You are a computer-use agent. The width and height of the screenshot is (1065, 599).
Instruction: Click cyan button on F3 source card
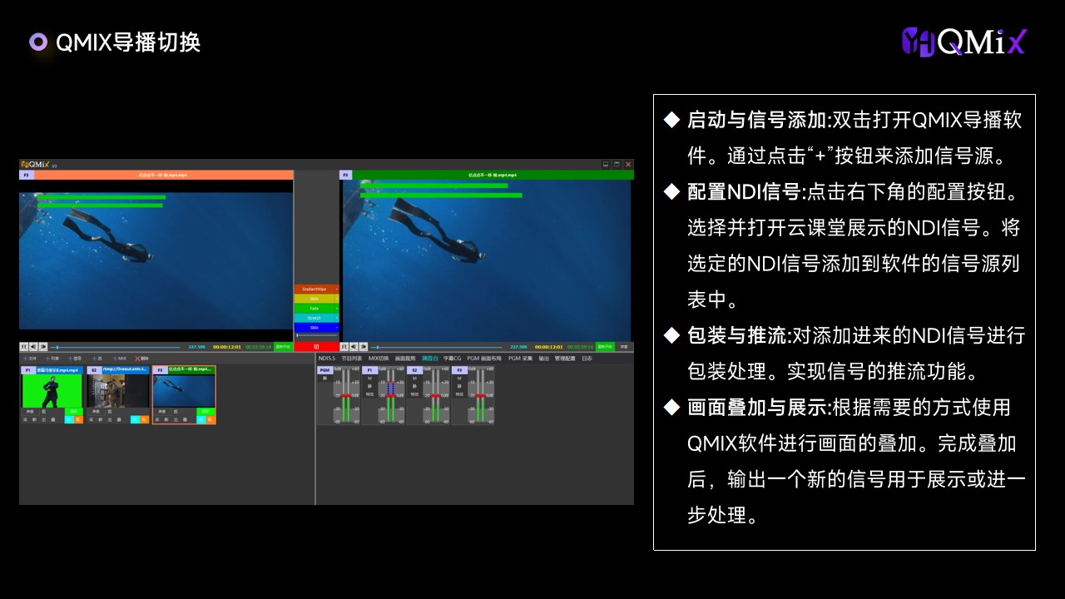point(201,420)
